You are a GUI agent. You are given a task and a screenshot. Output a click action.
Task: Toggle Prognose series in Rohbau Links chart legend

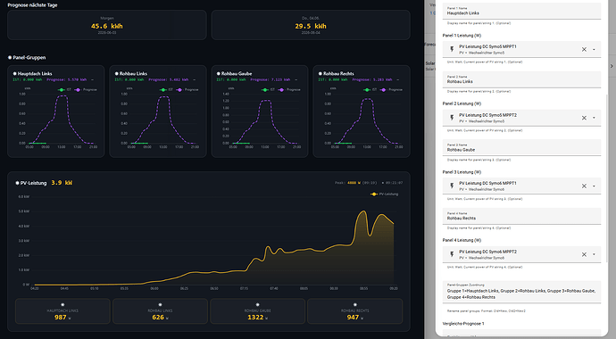[x=187, y=90]
